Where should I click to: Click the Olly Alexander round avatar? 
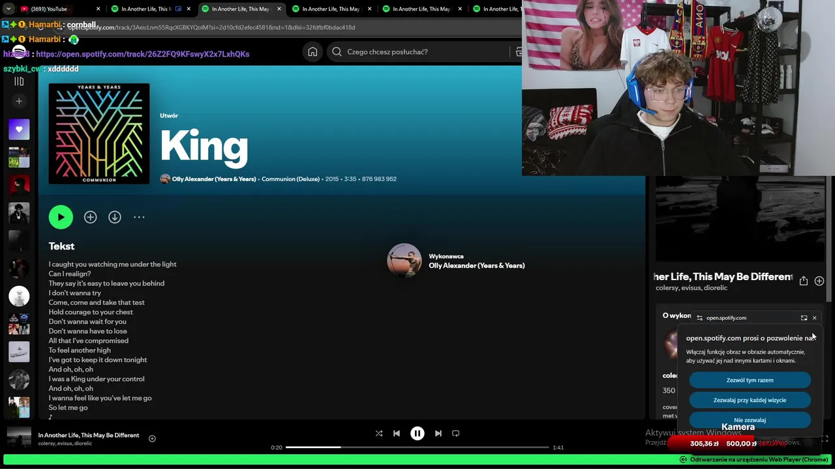click(x=404, y=261)
